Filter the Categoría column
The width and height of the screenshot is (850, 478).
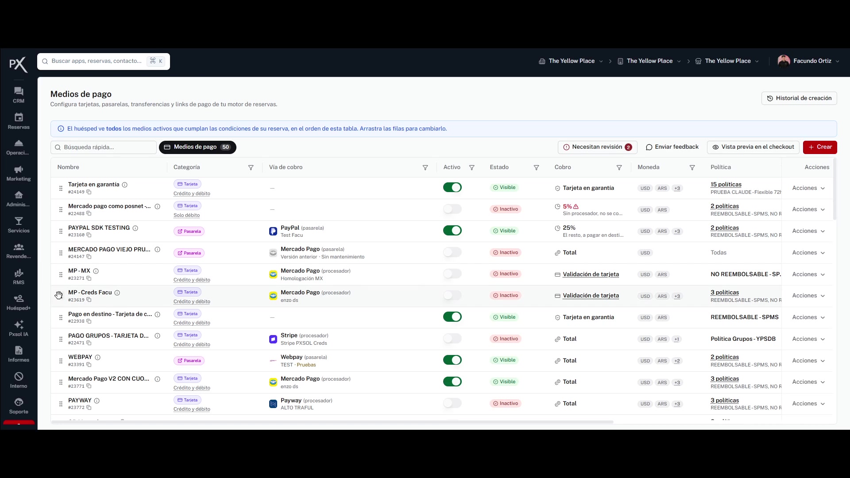251,167
